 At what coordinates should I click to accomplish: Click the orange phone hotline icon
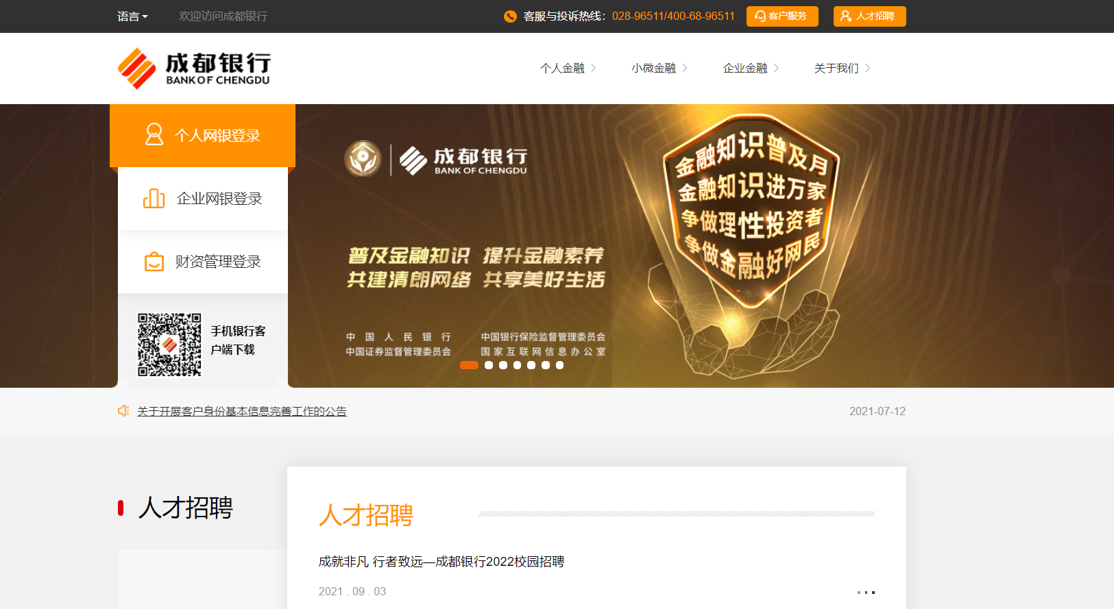[x=510, y=16]
